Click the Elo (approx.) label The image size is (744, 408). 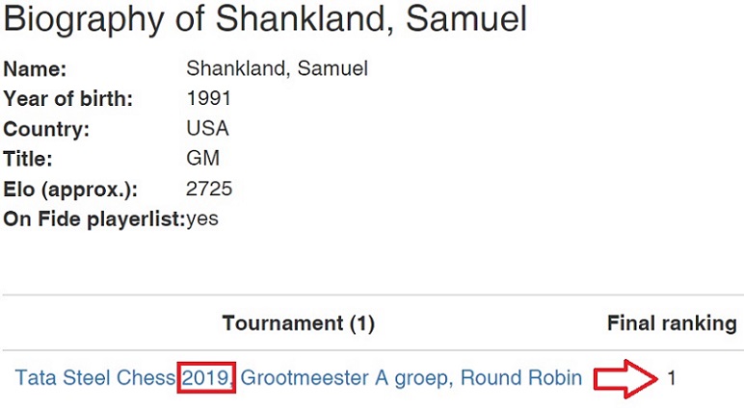click(67, 189)
